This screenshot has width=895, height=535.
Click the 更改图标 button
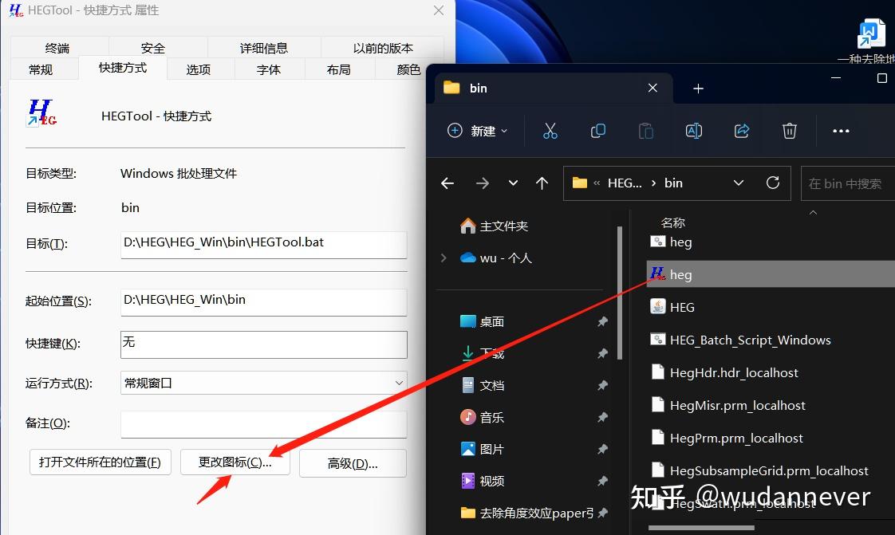point(235,462)
